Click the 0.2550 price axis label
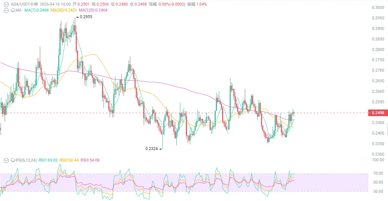This screenshot has width=388, height=201. (x=378, y=102)
